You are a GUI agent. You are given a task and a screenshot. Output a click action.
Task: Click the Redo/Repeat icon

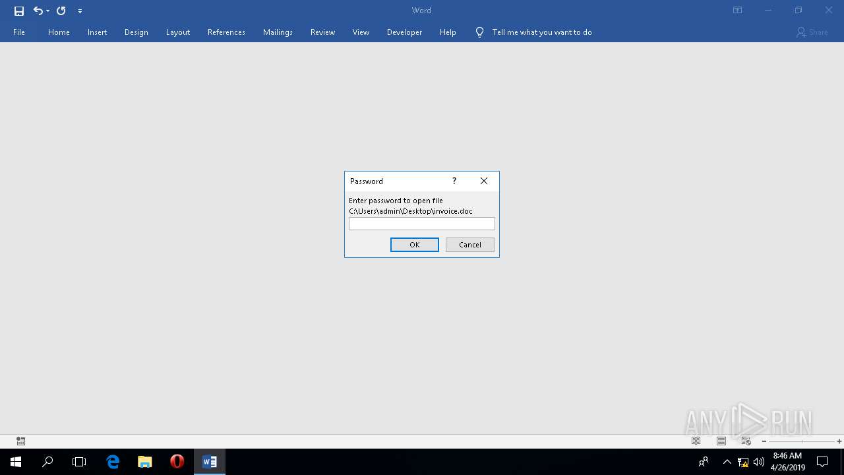point(61,11)
